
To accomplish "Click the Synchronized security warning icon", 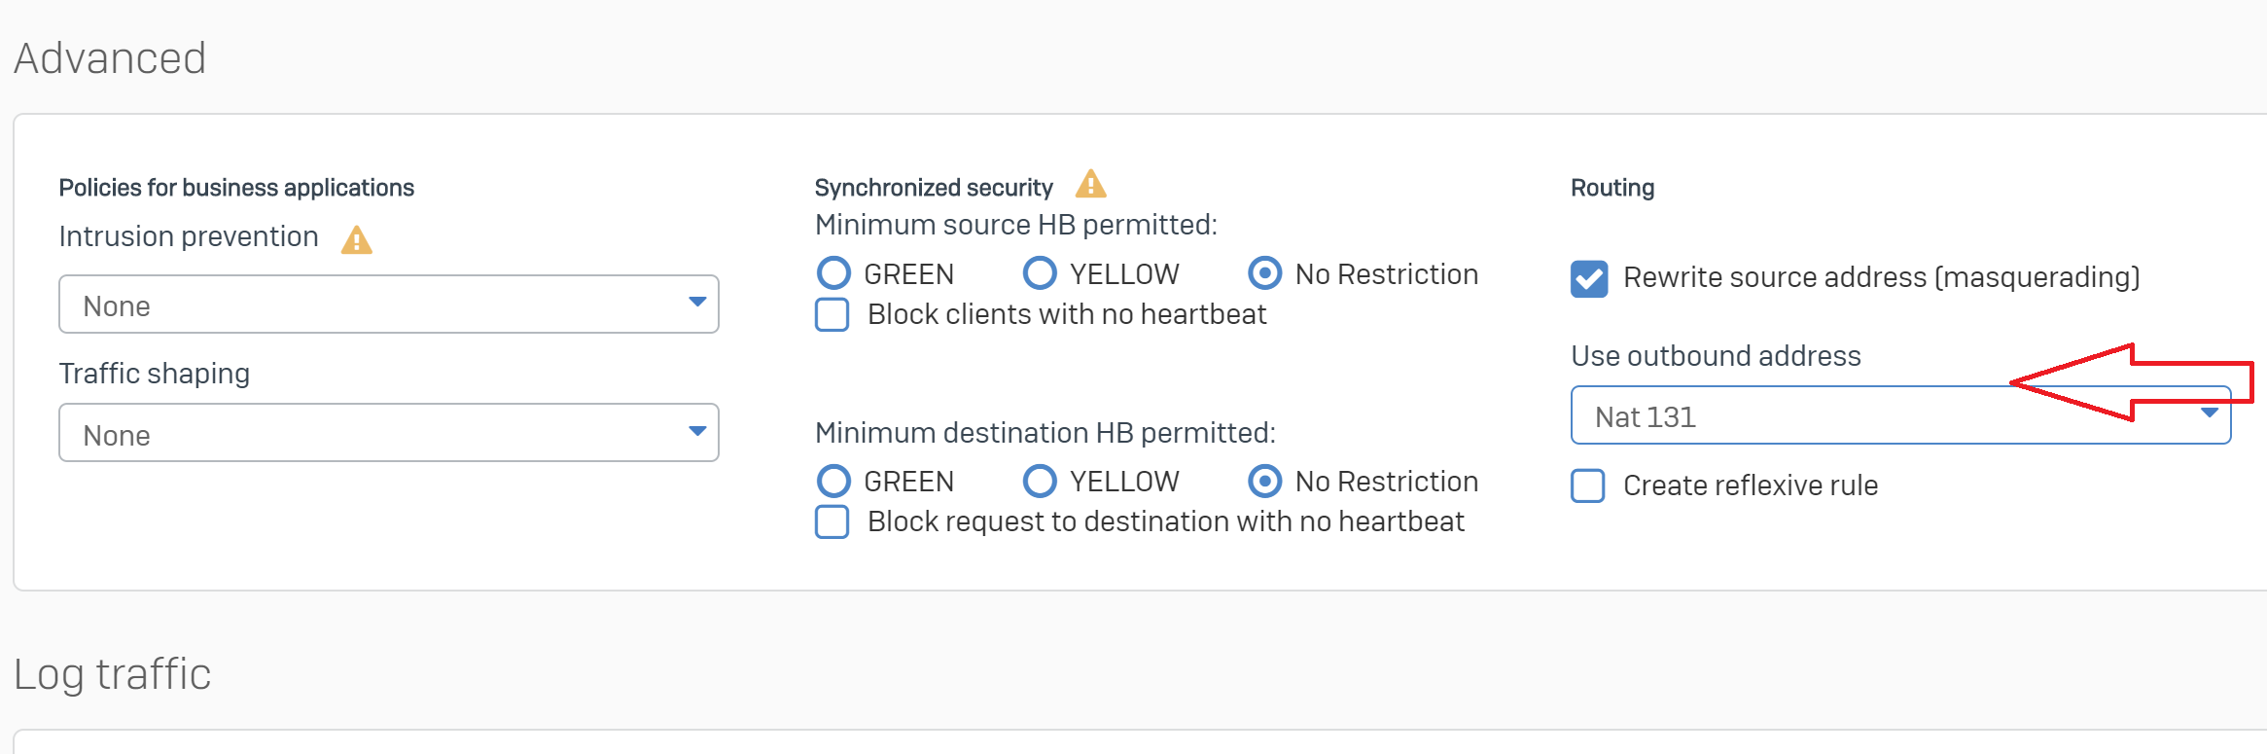I will (1091, 184).
